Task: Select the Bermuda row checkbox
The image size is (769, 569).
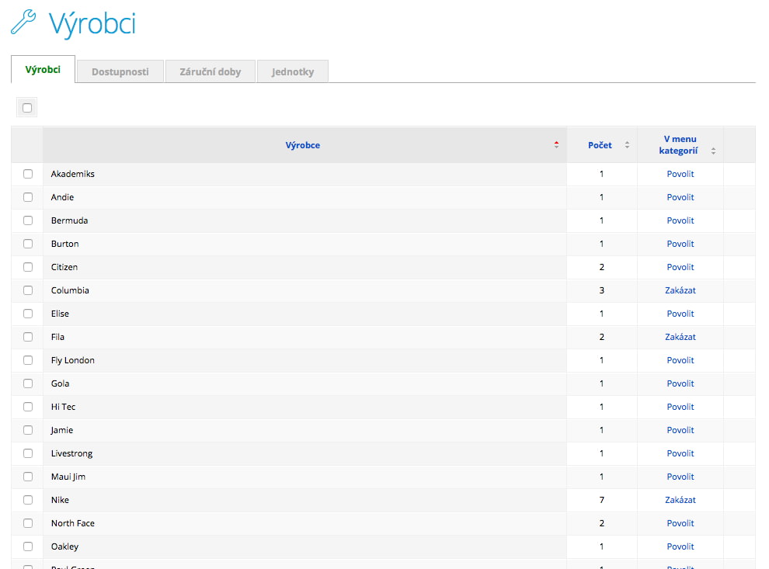Action: [28, 220]
